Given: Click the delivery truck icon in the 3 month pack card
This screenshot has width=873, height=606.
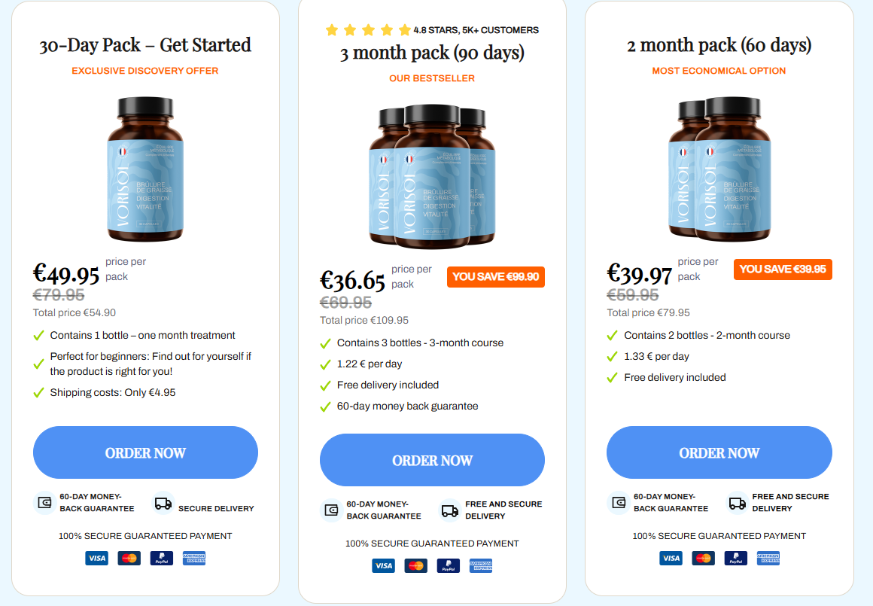Looking at the screenshot, I should (x=450, y=510).
